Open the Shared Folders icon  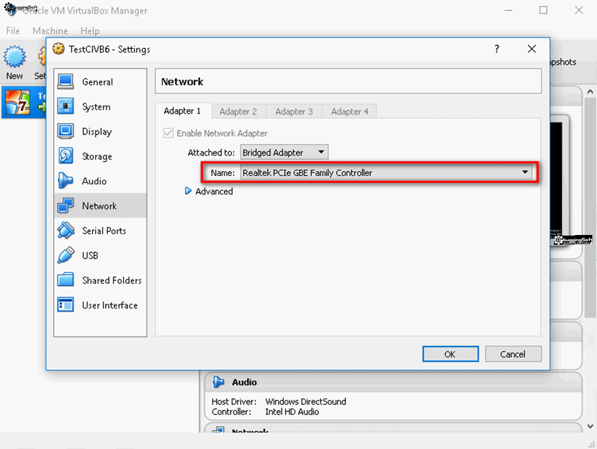(65, 280)
